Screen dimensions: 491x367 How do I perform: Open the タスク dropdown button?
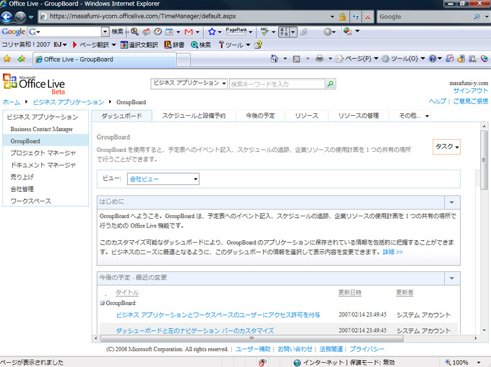tap(447, 146)
